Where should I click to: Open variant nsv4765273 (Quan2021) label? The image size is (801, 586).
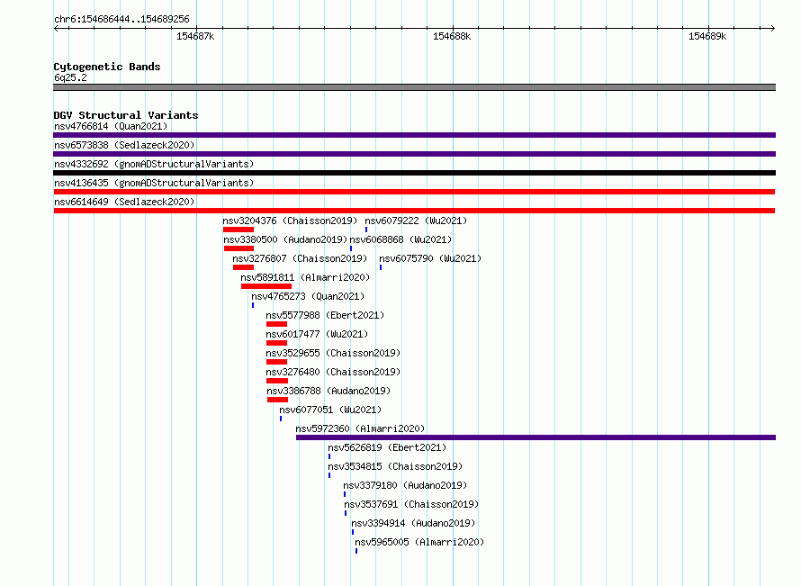(308, 296)
